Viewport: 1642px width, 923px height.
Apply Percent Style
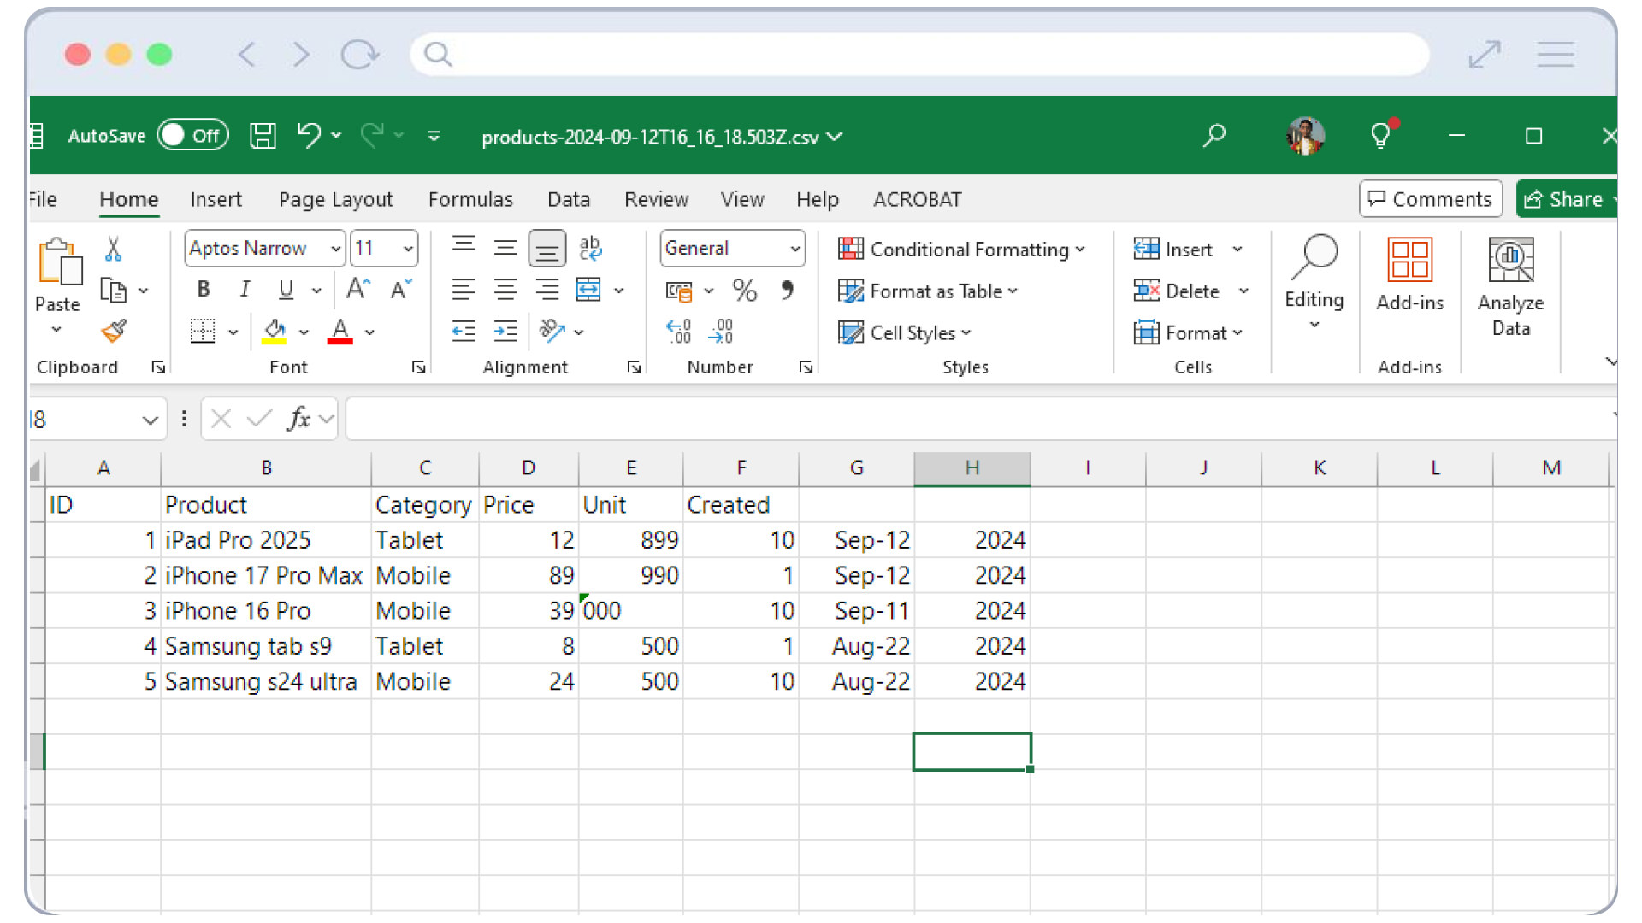[x=744, y=291]
